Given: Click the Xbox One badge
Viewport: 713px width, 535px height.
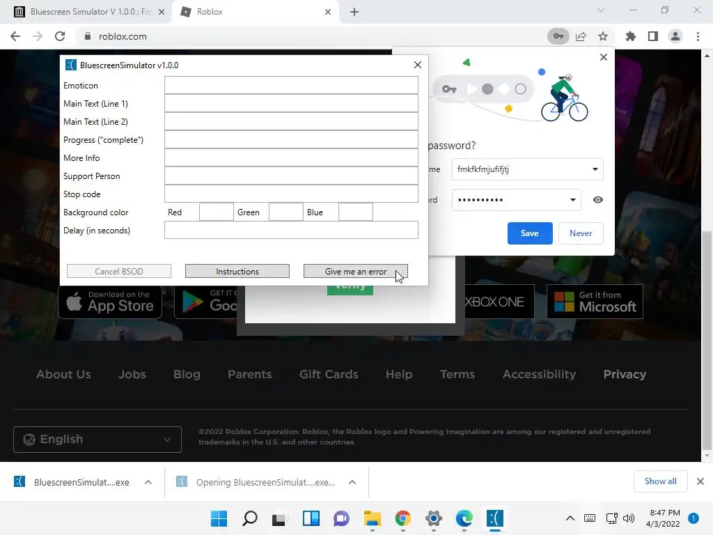Looking at the screenshot, I should tap(499, 302).
